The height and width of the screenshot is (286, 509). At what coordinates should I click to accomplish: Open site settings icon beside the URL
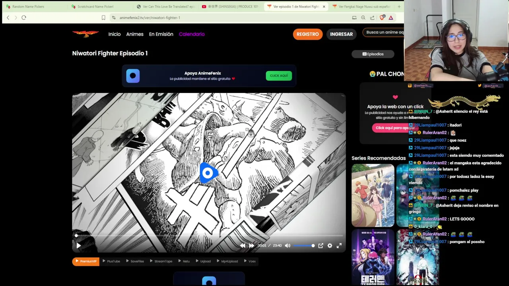(x=114, y=17)
